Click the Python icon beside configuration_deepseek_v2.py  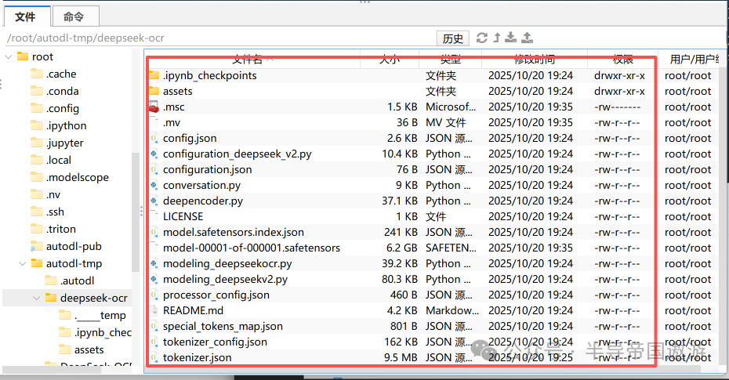pos(154,154)
